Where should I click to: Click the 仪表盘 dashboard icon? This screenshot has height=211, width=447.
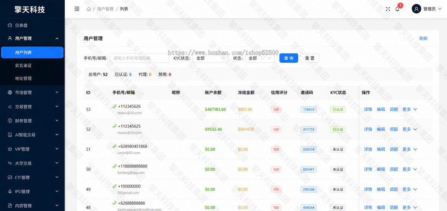coord(10,25)
